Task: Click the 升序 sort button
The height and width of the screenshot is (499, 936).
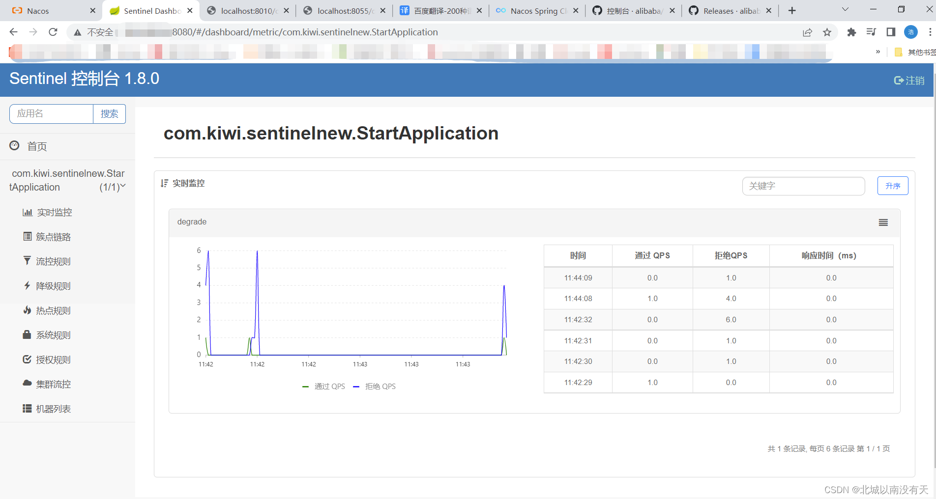Action: [893, 186]
